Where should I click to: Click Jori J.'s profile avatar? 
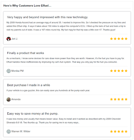click(x=8, y=39)
